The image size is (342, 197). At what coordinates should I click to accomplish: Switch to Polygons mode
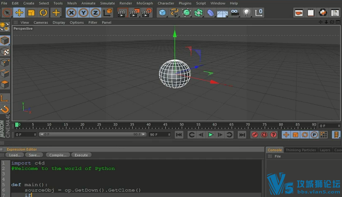tap(5, 85)
